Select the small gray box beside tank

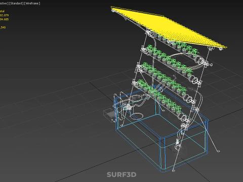(109, 115)
